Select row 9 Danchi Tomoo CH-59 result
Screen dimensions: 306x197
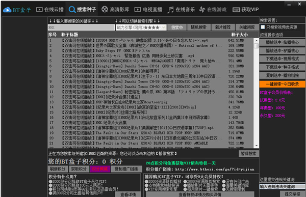pyautogui.click(x=150, y=81)
